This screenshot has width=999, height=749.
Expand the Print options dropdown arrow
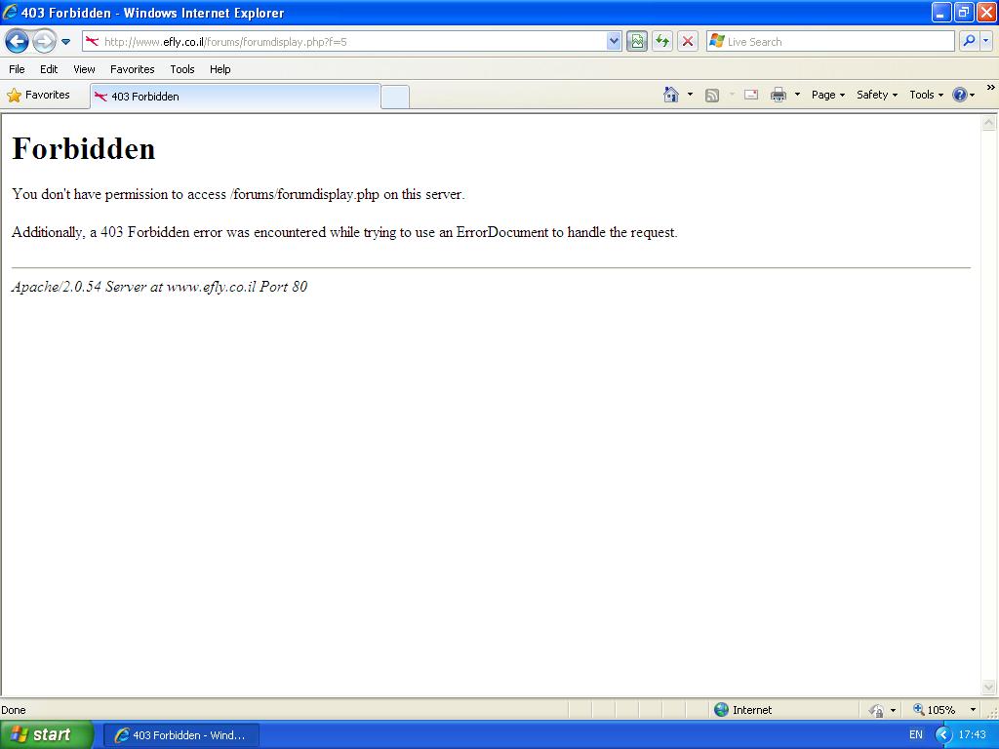(797, 95)
